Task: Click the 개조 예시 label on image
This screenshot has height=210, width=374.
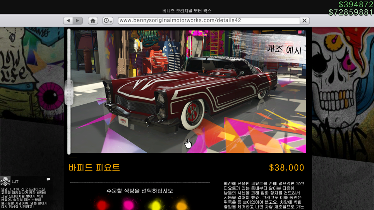Action: click(284, 49)
